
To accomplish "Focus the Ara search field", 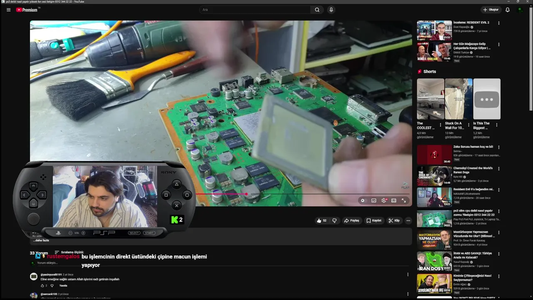I will click(255, 10).
